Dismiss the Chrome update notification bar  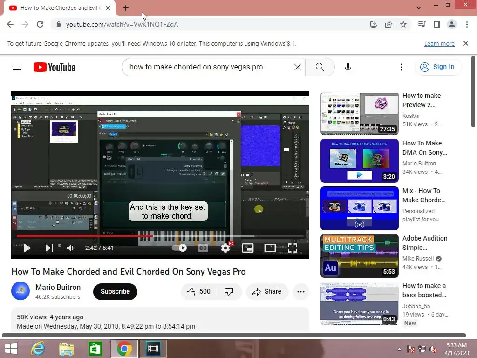point(466,43)
